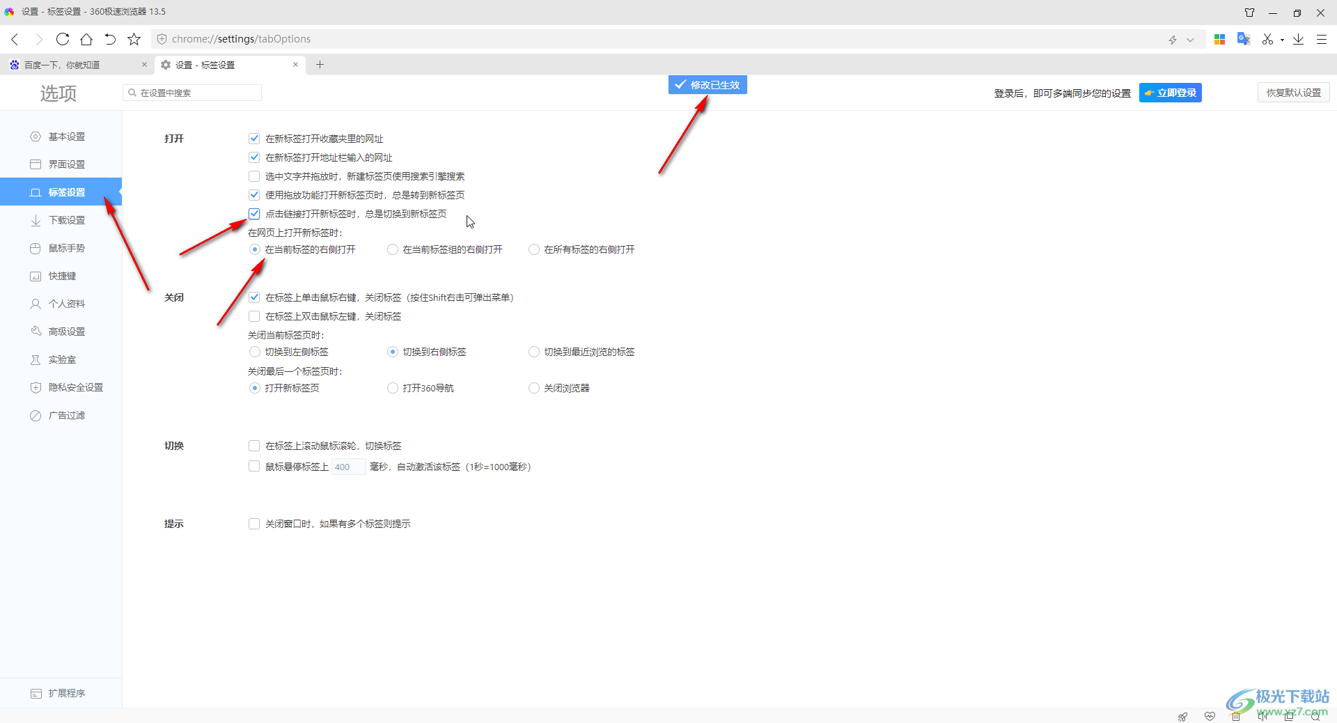Viewport: 1337px width, 723px height.
Task: Go back with the browser back arrow
Action: 15,39
